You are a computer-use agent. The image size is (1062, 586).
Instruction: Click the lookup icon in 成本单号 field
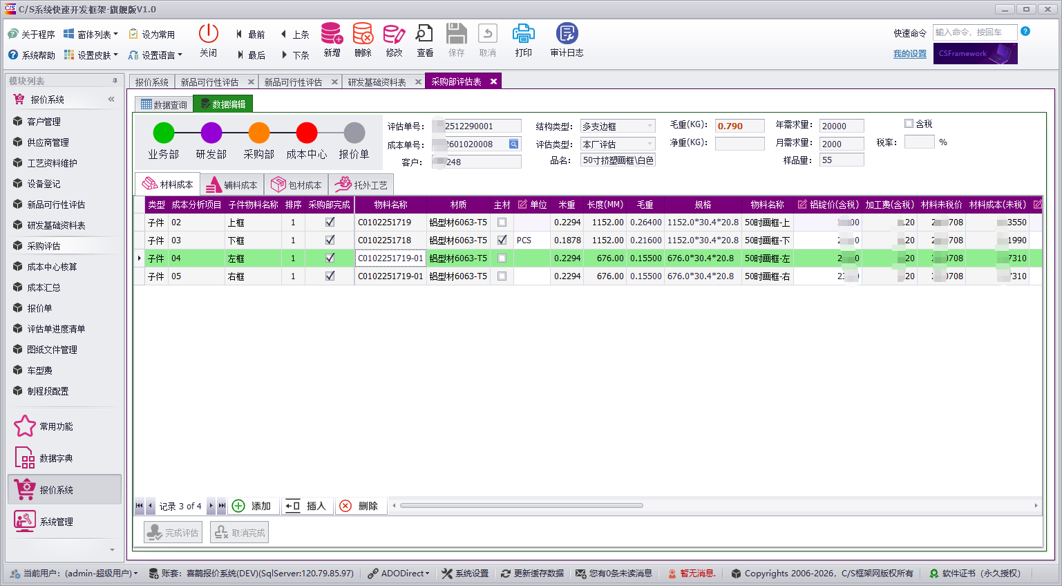513,144
